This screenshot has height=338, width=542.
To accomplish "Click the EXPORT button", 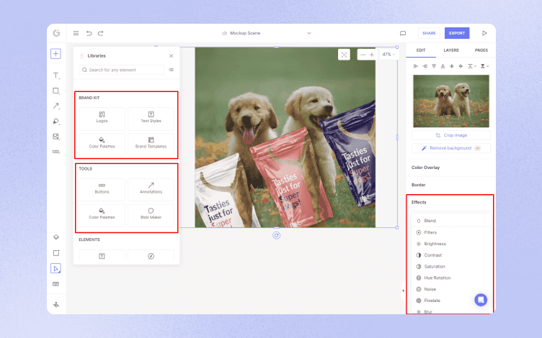I will pyautogui.click(x=457, y=33).
